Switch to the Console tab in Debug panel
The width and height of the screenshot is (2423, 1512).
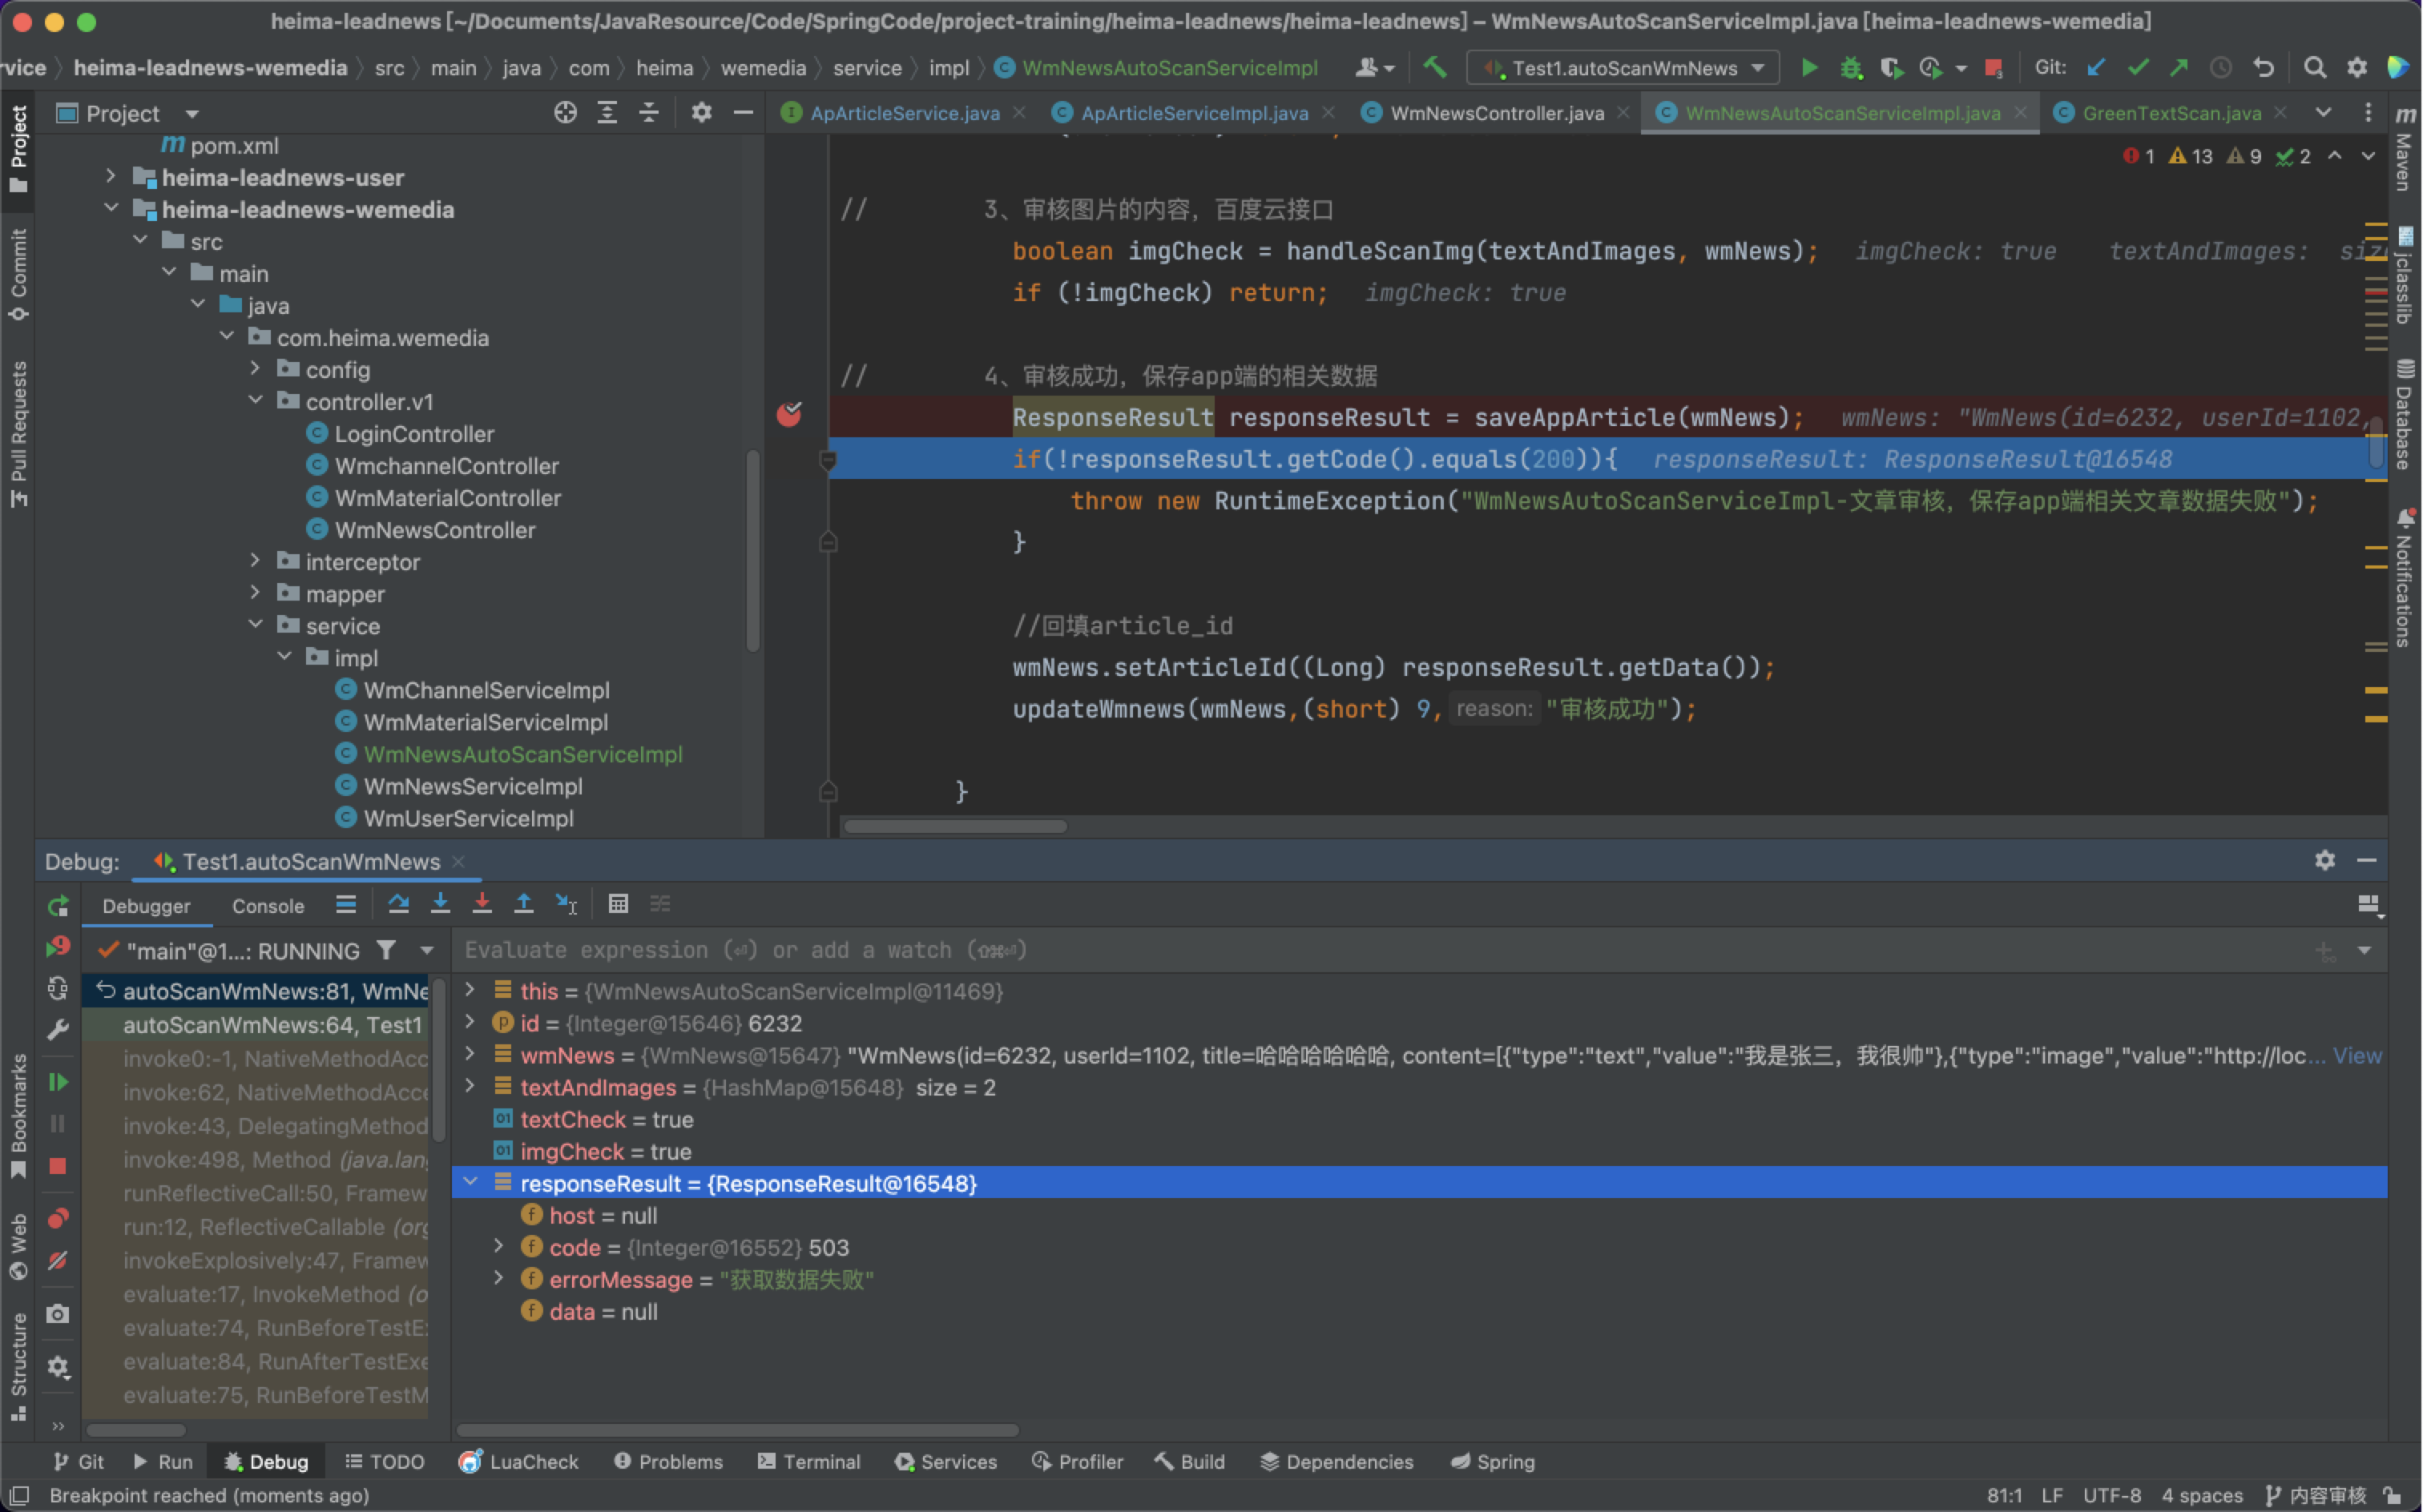pos(267,904)
